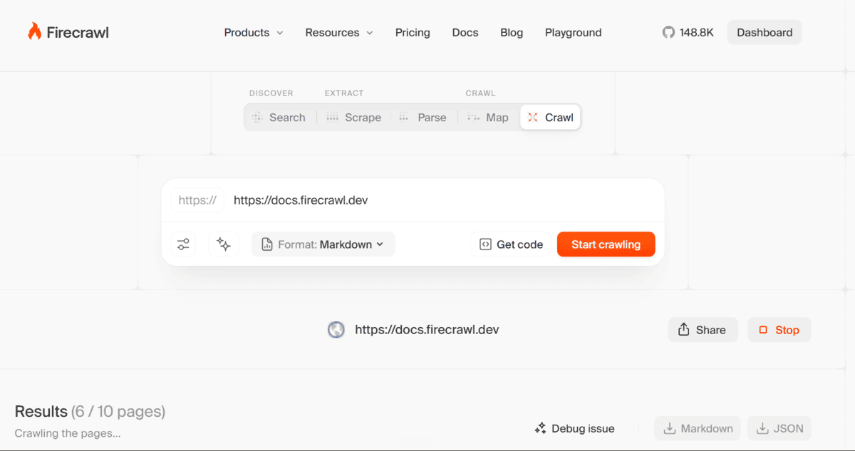Screen dimensions: 855x451
Task: Stop the running crawl
Action: coord(779,330)
